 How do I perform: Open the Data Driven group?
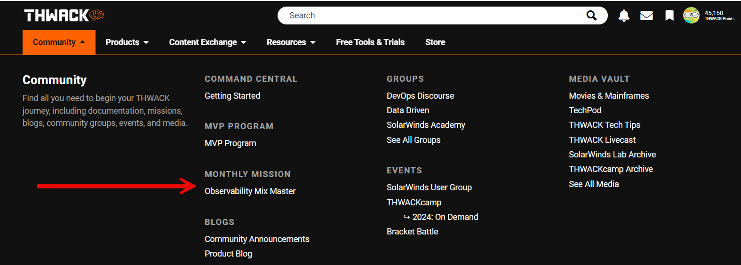(408, 110)
